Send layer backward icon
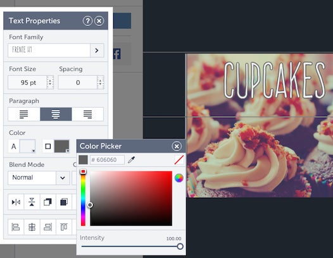 (x=47, y=202)
